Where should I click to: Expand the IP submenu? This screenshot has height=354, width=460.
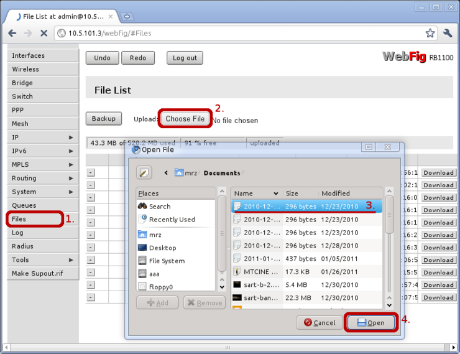(42, 137)
